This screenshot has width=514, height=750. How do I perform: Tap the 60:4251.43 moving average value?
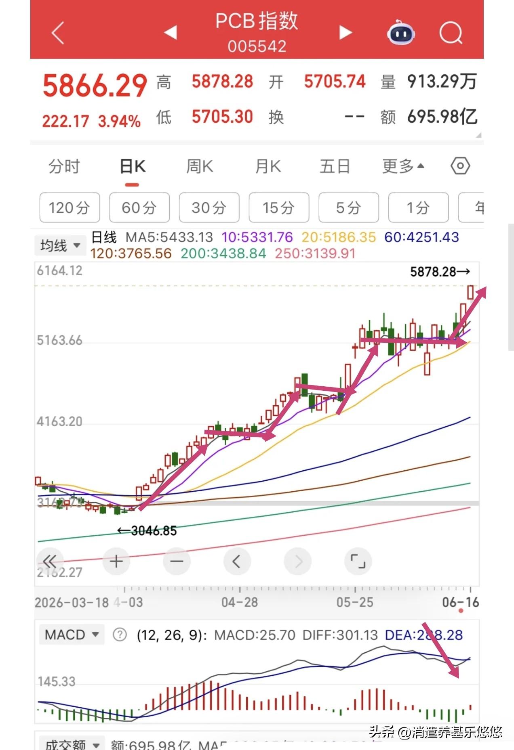(x=421, y=237)
